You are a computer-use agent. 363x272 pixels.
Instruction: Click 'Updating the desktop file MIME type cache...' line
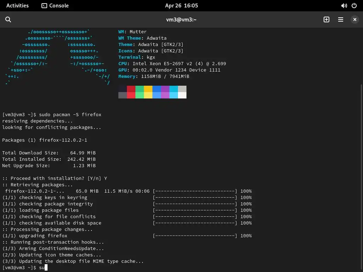pos(73,261)
